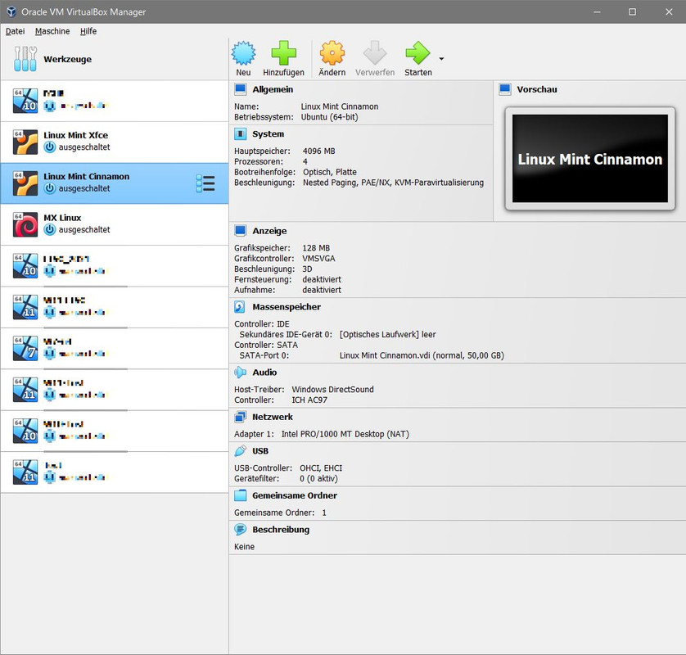Click the System section chip icon
The width and height of the screenshot is (686, 655).
click(240, 134)
